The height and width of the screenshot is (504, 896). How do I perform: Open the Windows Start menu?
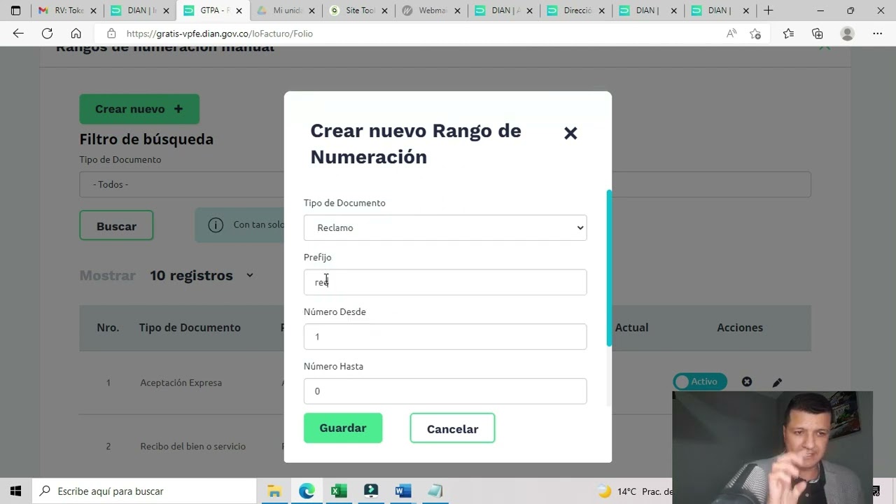15,491
